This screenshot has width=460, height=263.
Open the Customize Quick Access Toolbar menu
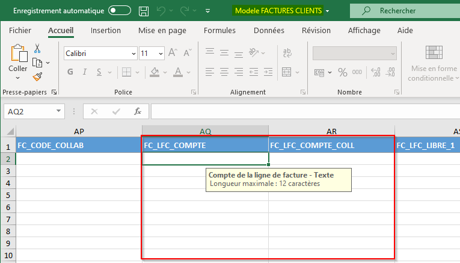207,11
